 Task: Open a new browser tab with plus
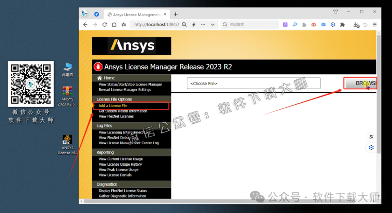pyautogui.click(x=175, y=14)
